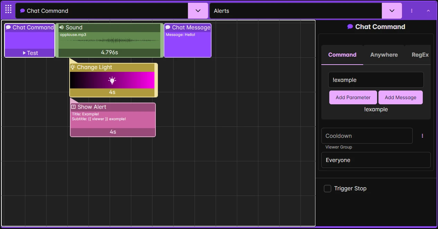438x229 pixels.
Task: Click the speech bubble icon on Chat Message block
Action: pyautogui.click(x=168, y=27)
